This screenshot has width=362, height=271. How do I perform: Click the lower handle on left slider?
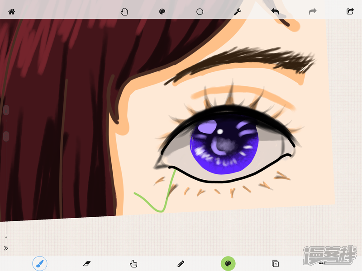(6, 136)
